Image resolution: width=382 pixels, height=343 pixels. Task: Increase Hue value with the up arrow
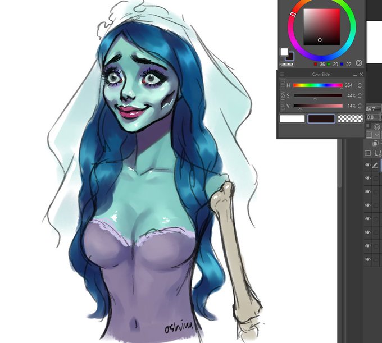coord(360,84)
